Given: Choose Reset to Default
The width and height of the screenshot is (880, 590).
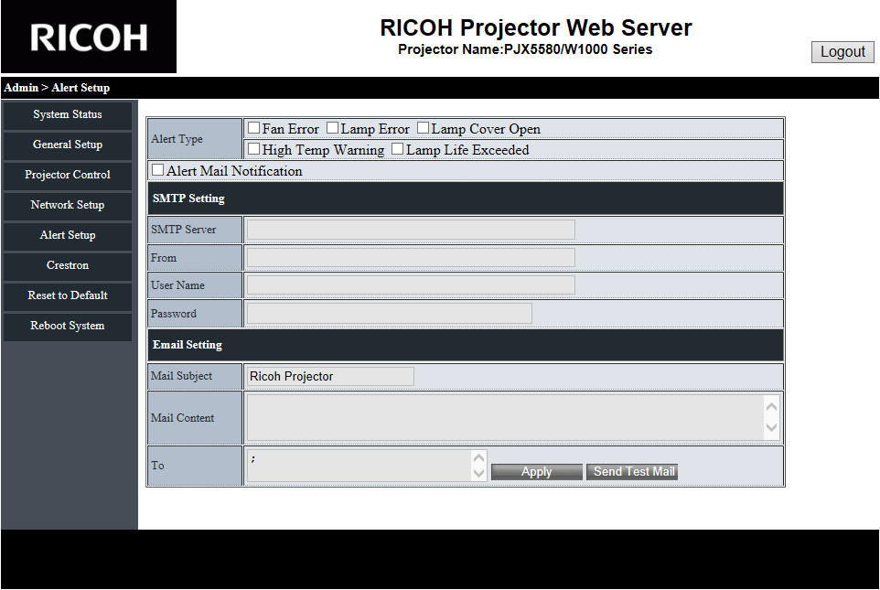Looking at the screenshot, I should tap(68, 295).
